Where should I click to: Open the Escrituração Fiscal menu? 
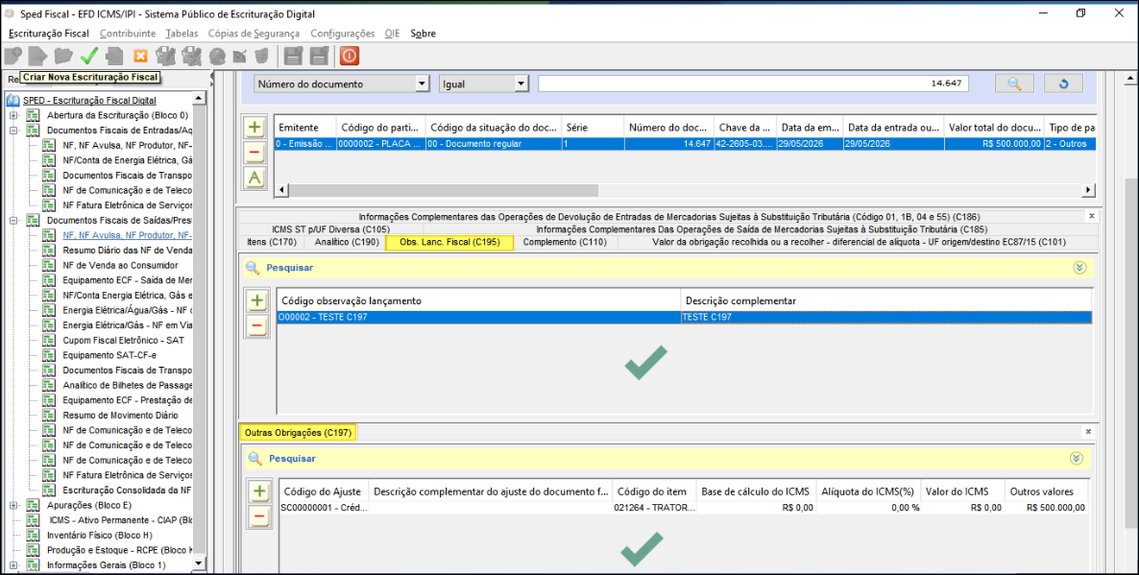pos(49,34)
